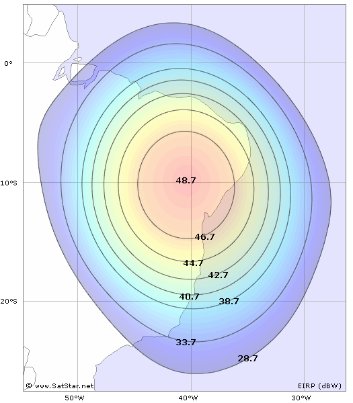Select the 10°S latitude axis label
353x403 pixels.
point(9,183)
